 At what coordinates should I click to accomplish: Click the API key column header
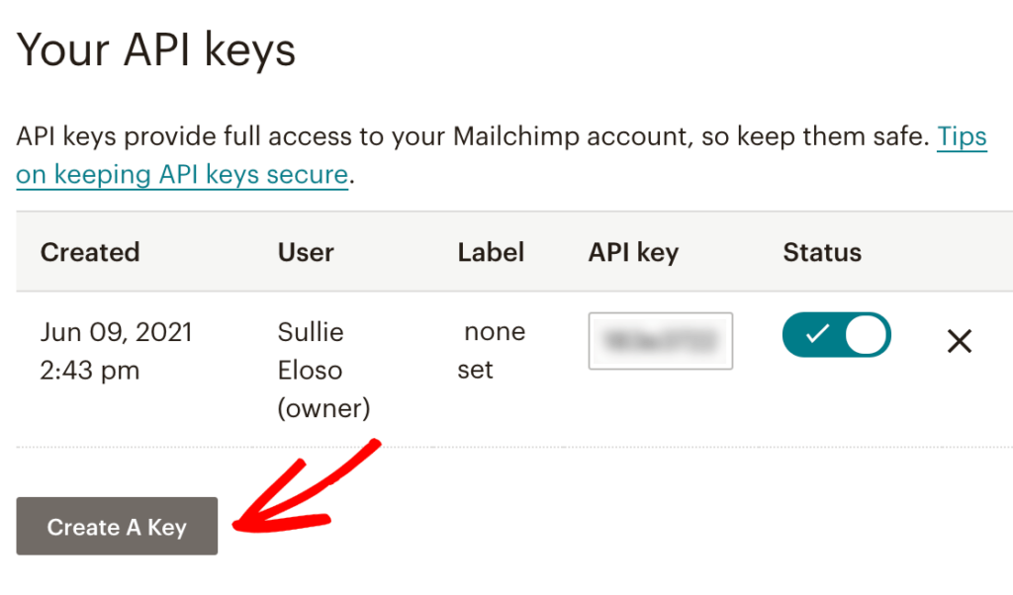(x=633, y=252)
